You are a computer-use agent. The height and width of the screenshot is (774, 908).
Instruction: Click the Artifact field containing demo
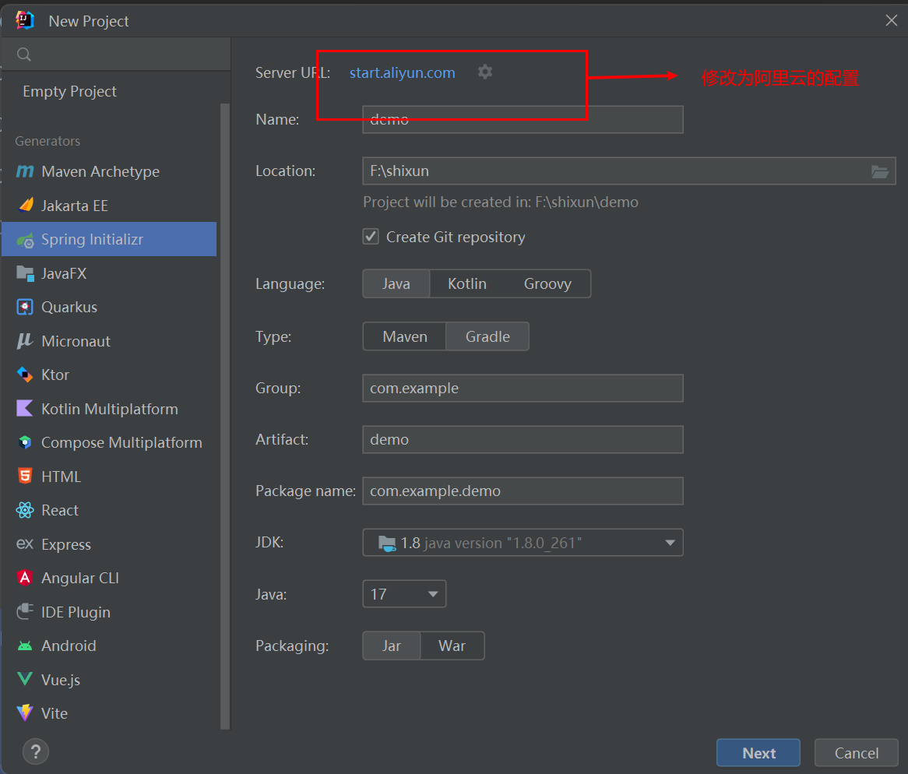coord(523,439)
